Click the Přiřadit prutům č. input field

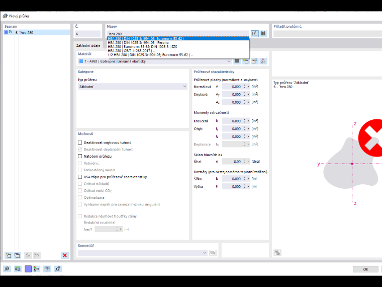[x=327, y=34]
